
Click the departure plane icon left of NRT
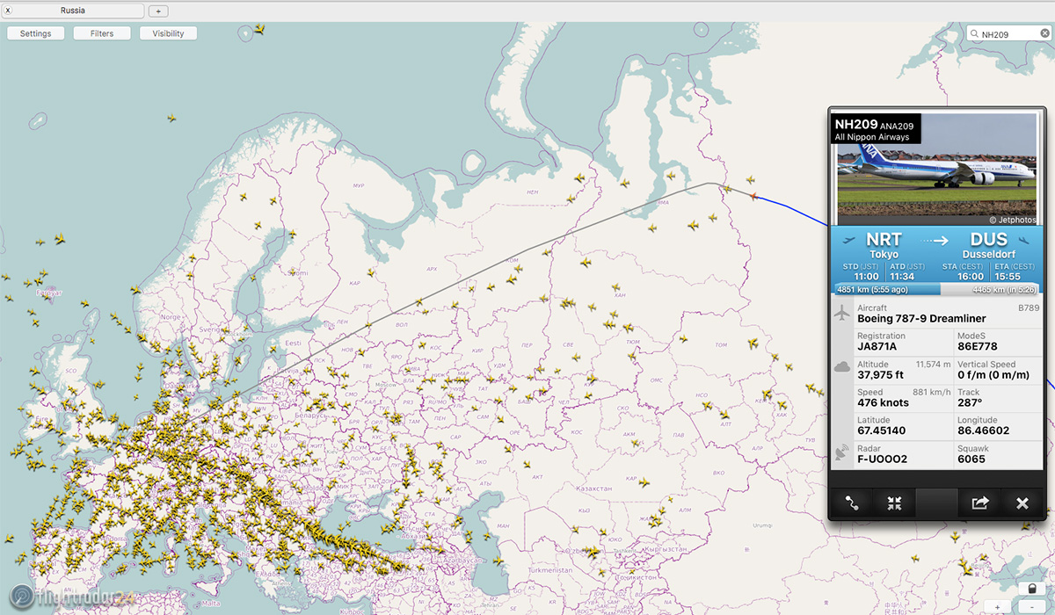[848, 240]
